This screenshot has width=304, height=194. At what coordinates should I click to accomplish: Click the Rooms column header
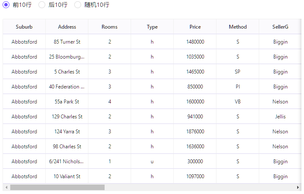109,27
